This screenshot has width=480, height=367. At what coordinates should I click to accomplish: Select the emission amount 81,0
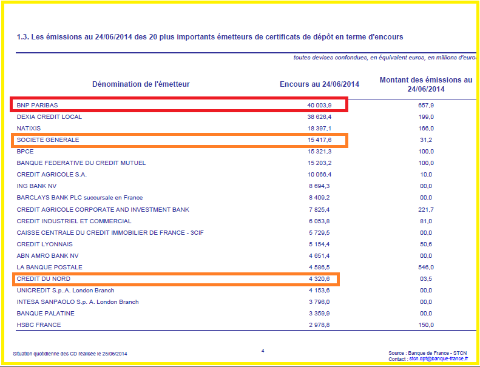click(426, 221)
